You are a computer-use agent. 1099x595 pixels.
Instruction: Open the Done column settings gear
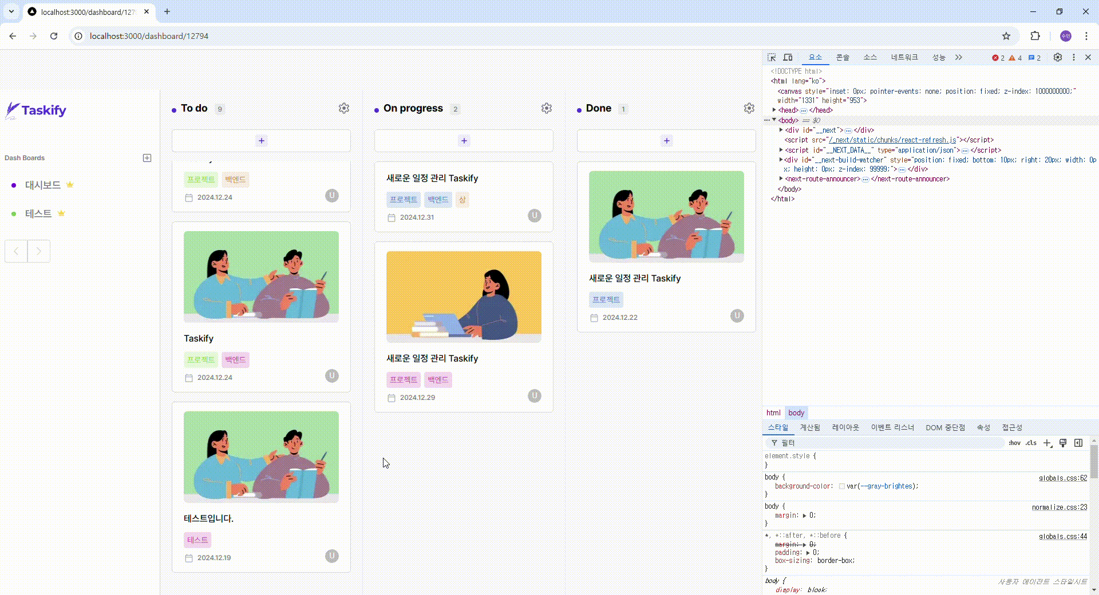coord(749,108)
